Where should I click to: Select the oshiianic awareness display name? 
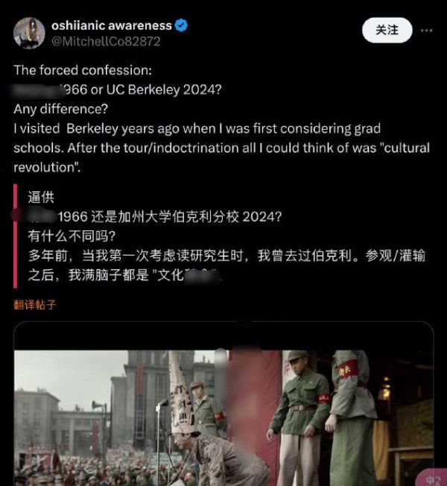(112, 25)
